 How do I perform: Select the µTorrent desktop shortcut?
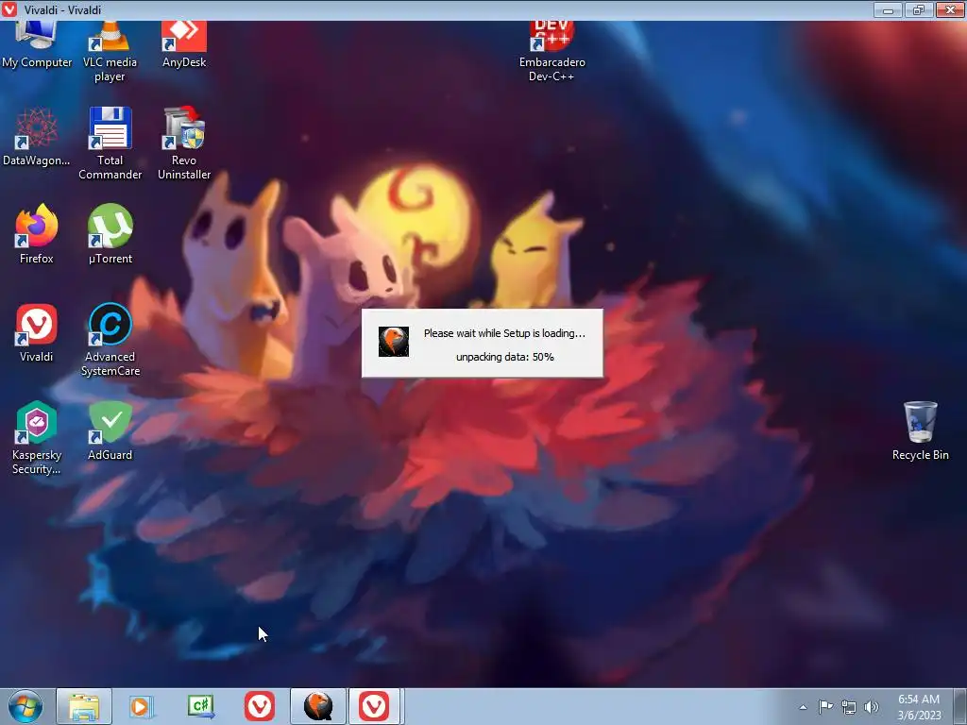click(x=110, y=234)
